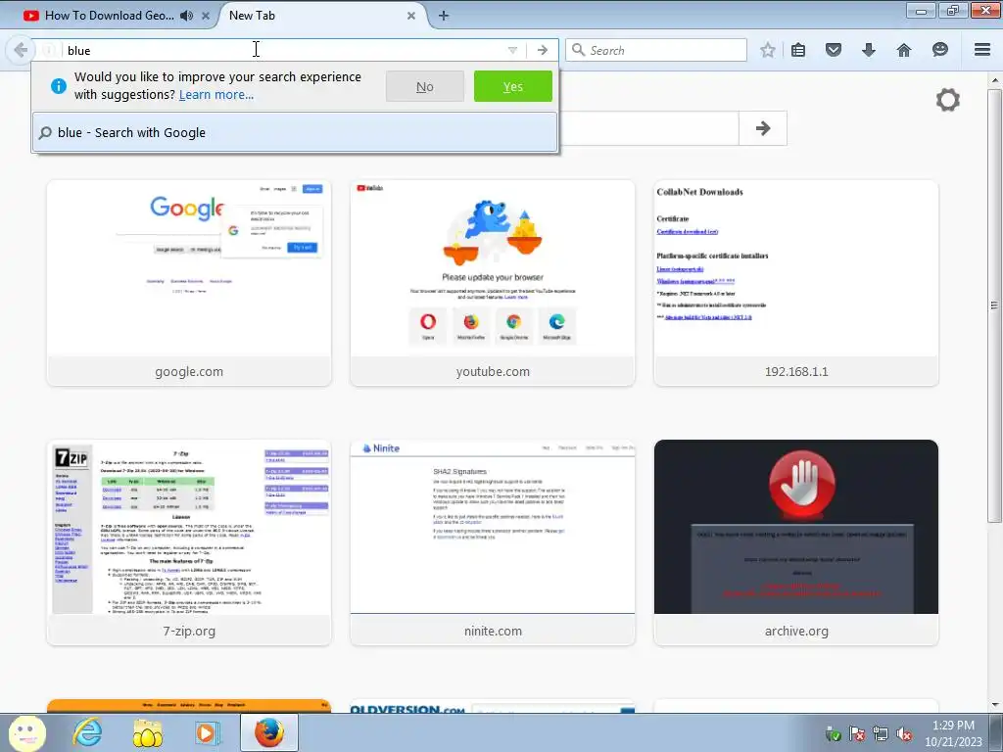Click the green shield tray icon
The image size is (1003, 752).
833,733
